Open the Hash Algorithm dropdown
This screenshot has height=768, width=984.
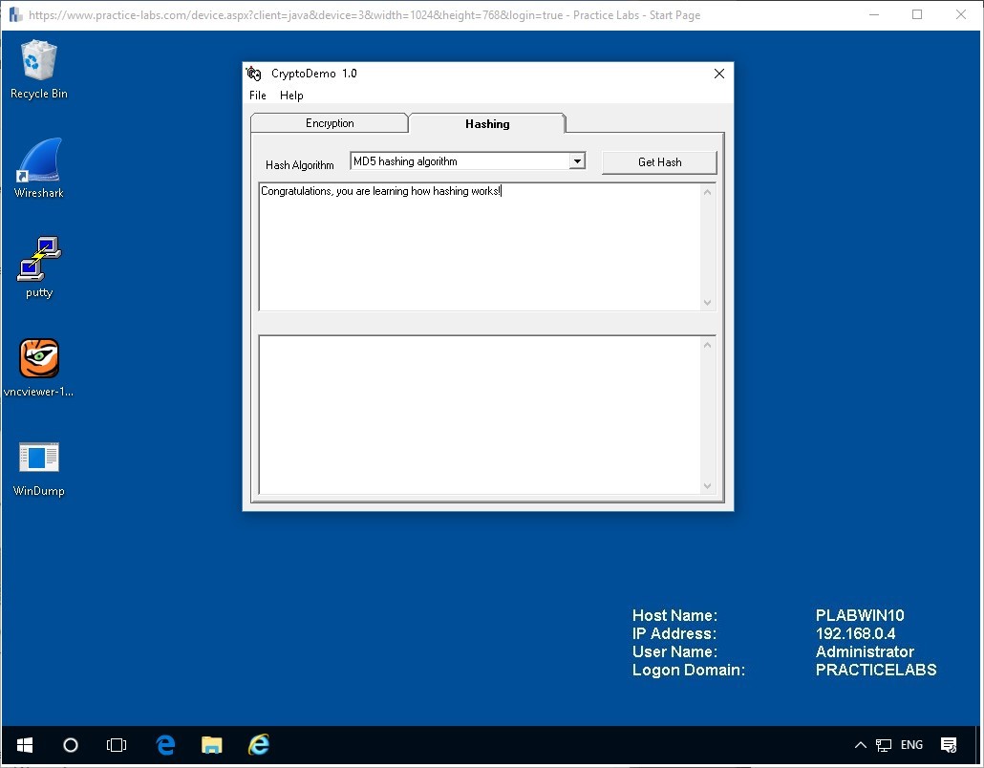577,160
